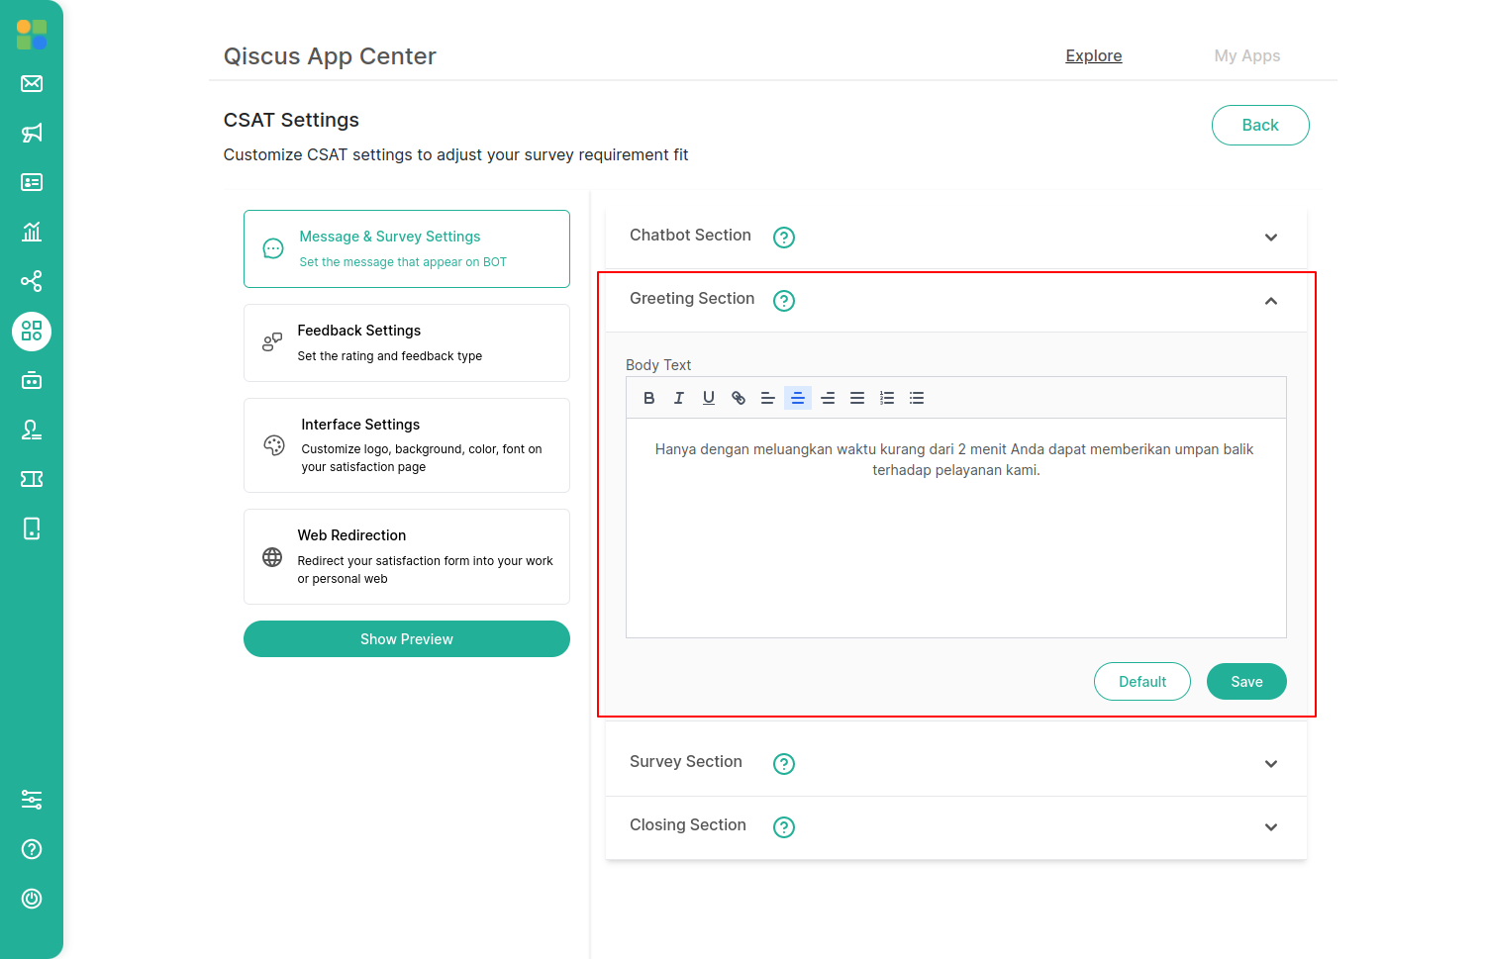1485x959 pixels.
Task: Select the Feedback Settings menu item
Action: point(406,342)
